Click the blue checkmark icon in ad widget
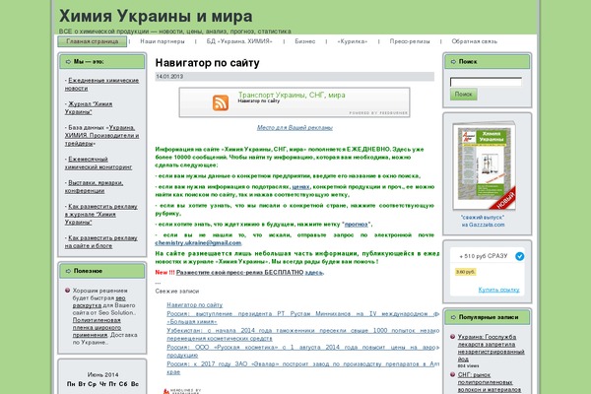 [x=519, y=256]
